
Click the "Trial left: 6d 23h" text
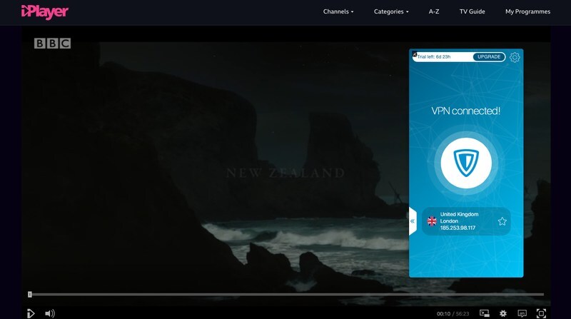[x=434, y=57]
